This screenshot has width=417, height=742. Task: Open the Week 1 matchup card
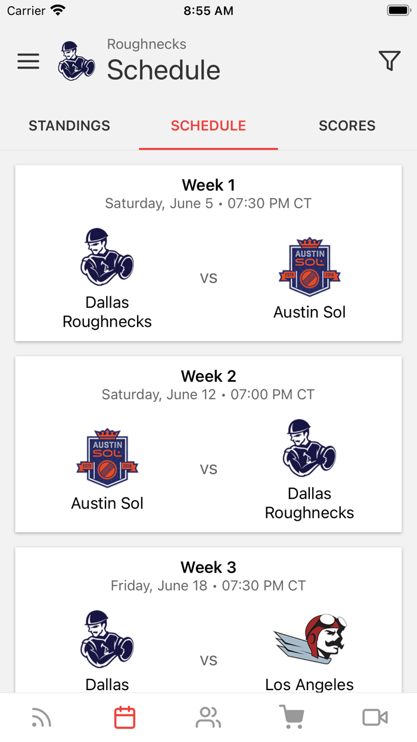pos(208,253)
